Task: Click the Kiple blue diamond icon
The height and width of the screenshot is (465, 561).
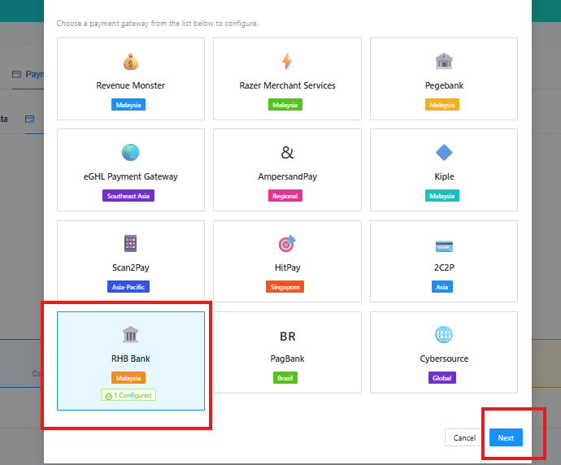Action: point(444,152)
